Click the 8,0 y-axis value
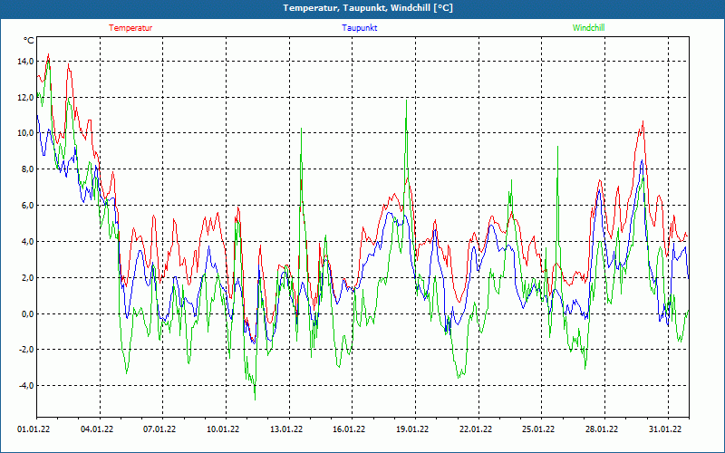The height and width of the screenshot is (453, 725). (27, 169)
